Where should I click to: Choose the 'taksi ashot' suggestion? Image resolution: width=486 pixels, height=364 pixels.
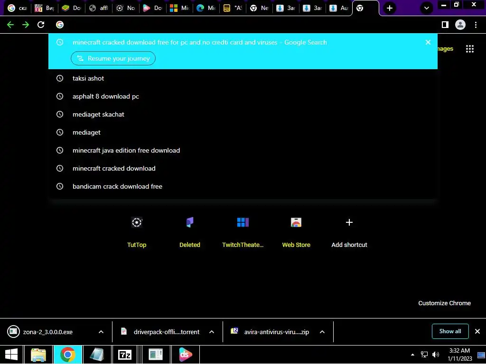point(243,78)
